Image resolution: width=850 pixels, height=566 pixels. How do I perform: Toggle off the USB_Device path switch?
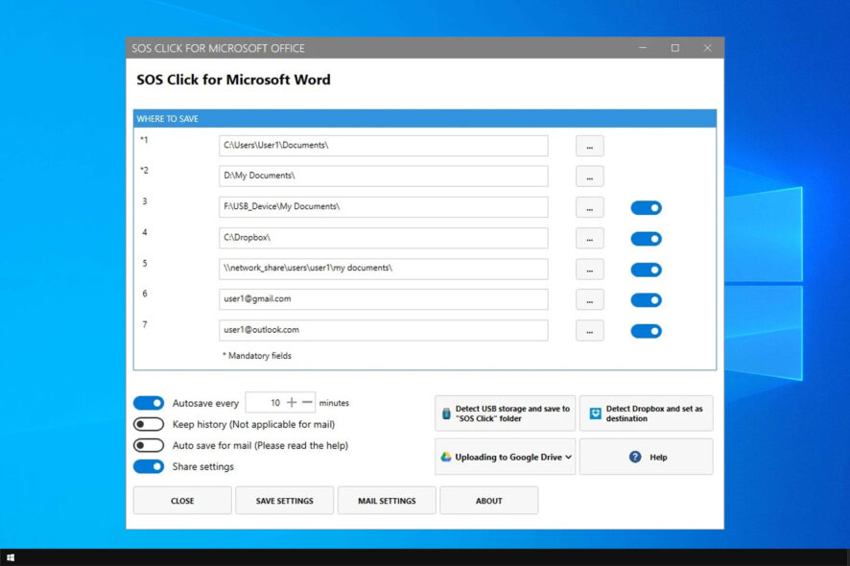[647, 207]
